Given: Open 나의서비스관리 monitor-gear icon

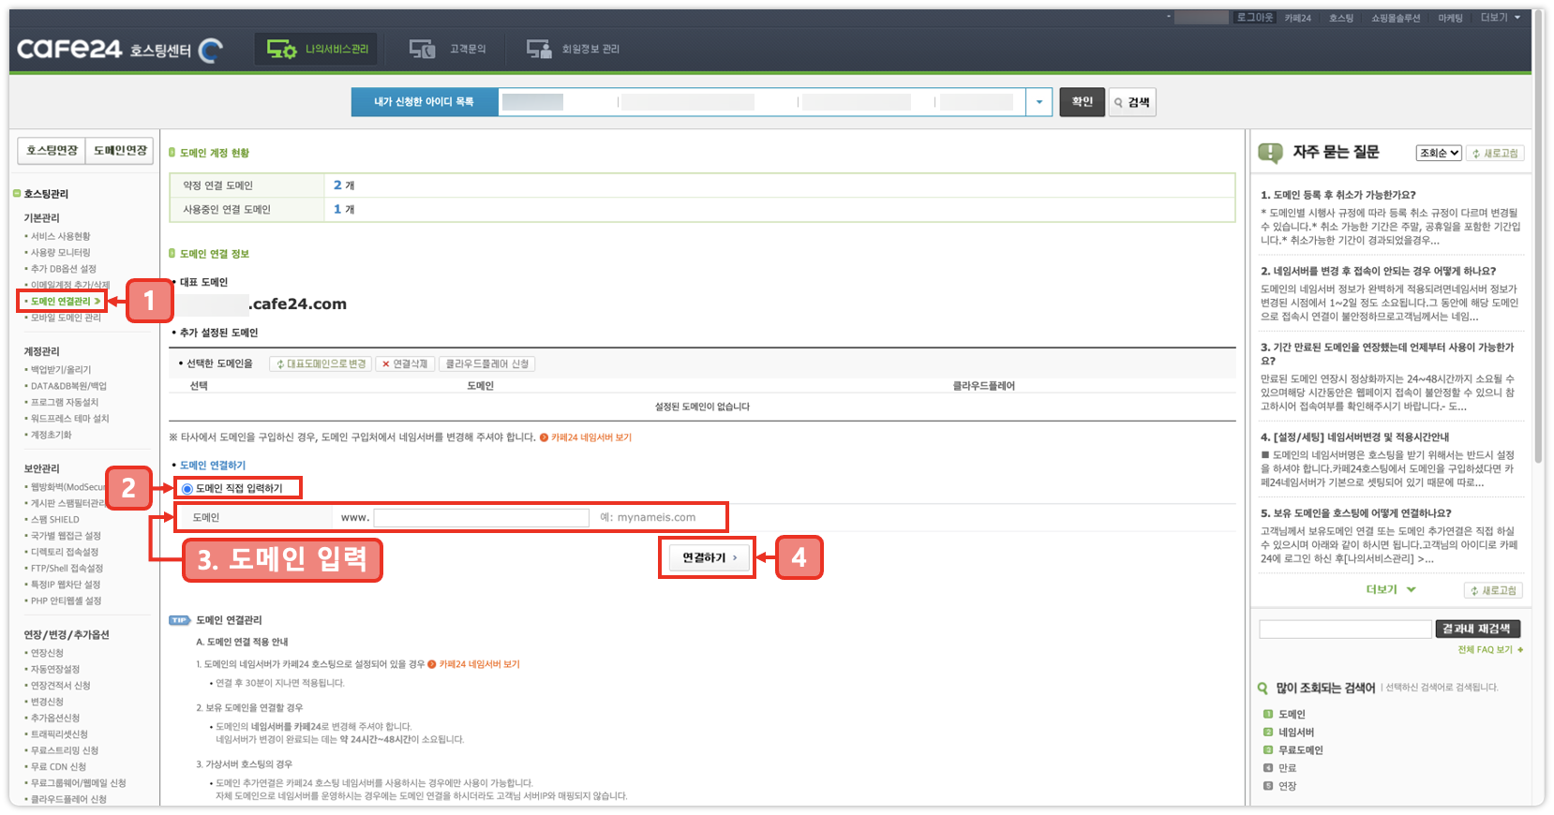Looking at the screenshot, I should (x=281, y=49).
